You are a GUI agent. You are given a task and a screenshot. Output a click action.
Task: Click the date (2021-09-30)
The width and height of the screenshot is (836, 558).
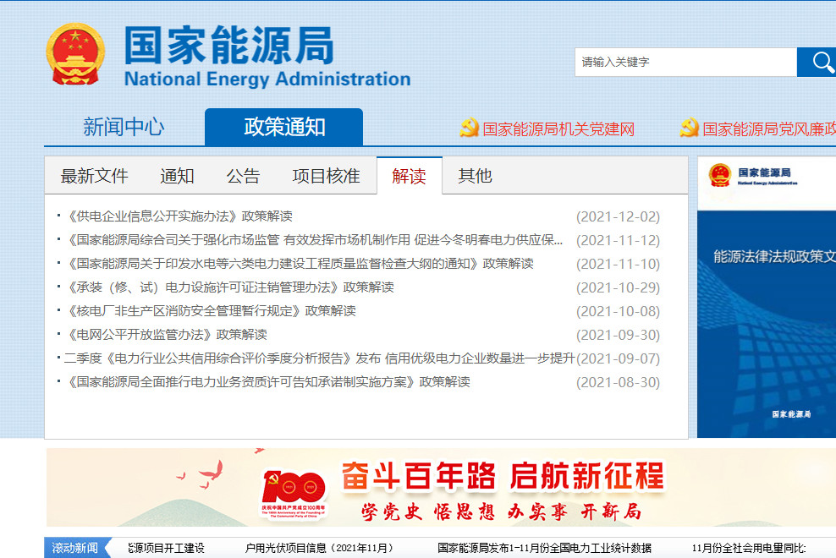tap(618, 336)
